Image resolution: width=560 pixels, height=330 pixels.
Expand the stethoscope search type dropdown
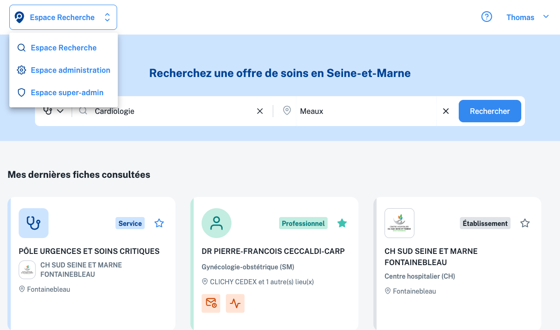pyautogui.click(x=54, y=111)
